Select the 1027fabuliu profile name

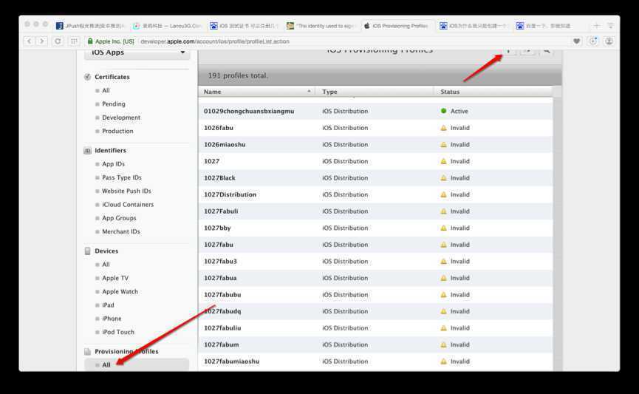(222, 328)
